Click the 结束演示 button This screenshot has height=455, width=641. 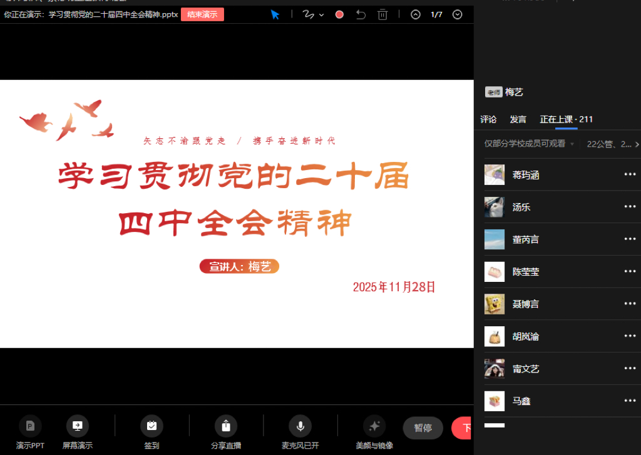[x=202, y=14]
